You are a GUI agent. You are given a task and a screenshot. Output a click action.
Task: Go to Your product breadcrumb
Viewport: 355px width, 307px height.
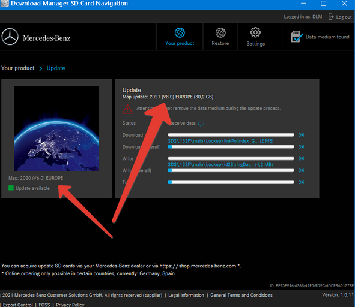(x=18, y=68)
